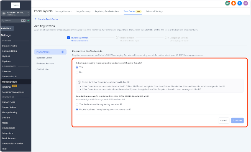The width and height of the screenshot is (251, 152).
Task: Select Yes, the business has a tax ID
Action: click(77, 104)
